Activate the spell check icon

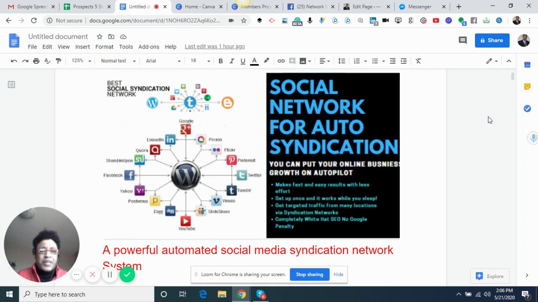[x=47, y=61]
